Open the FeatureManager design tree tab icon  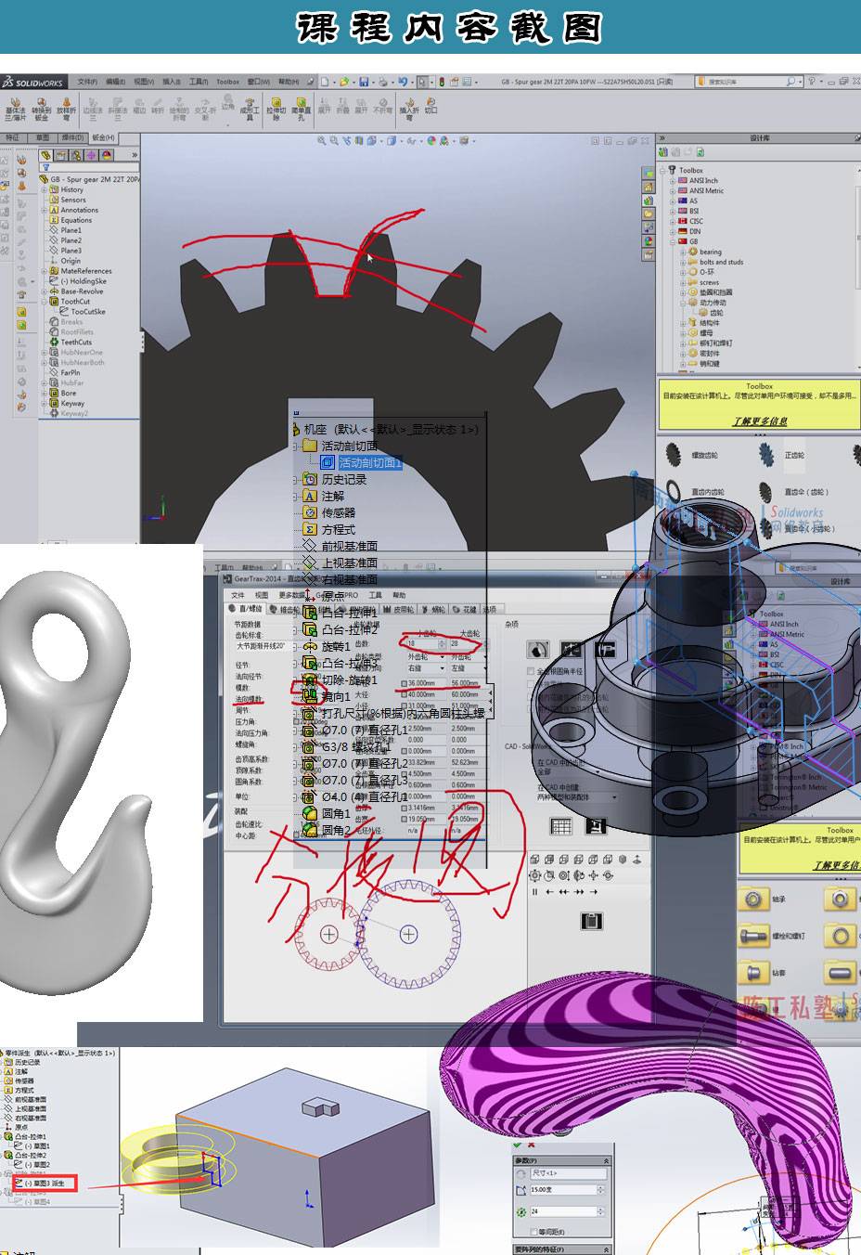[x=45, y=155]
